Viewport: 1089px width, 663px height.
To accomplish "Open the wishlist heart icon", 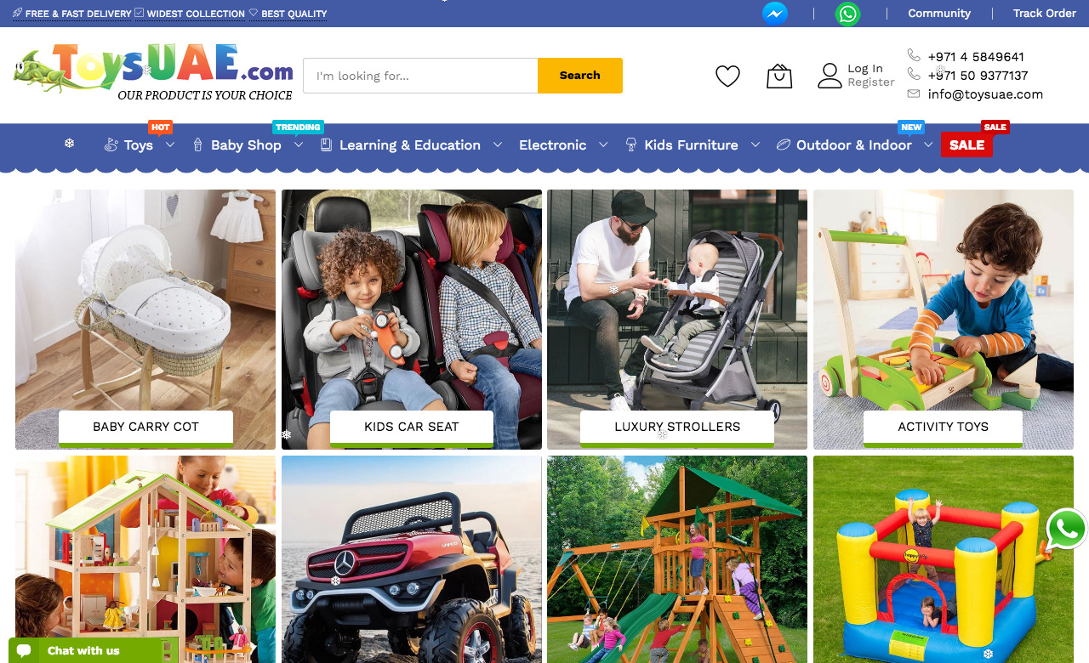I will pos(727,76).
